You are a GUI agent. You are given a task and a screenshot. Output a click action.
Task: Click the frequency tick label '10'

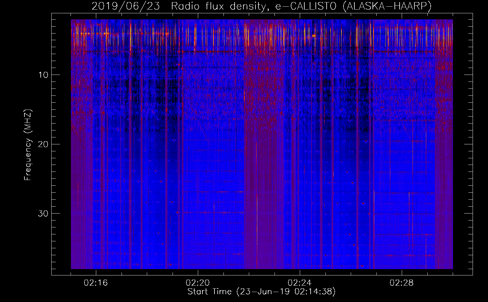[43, 75]
